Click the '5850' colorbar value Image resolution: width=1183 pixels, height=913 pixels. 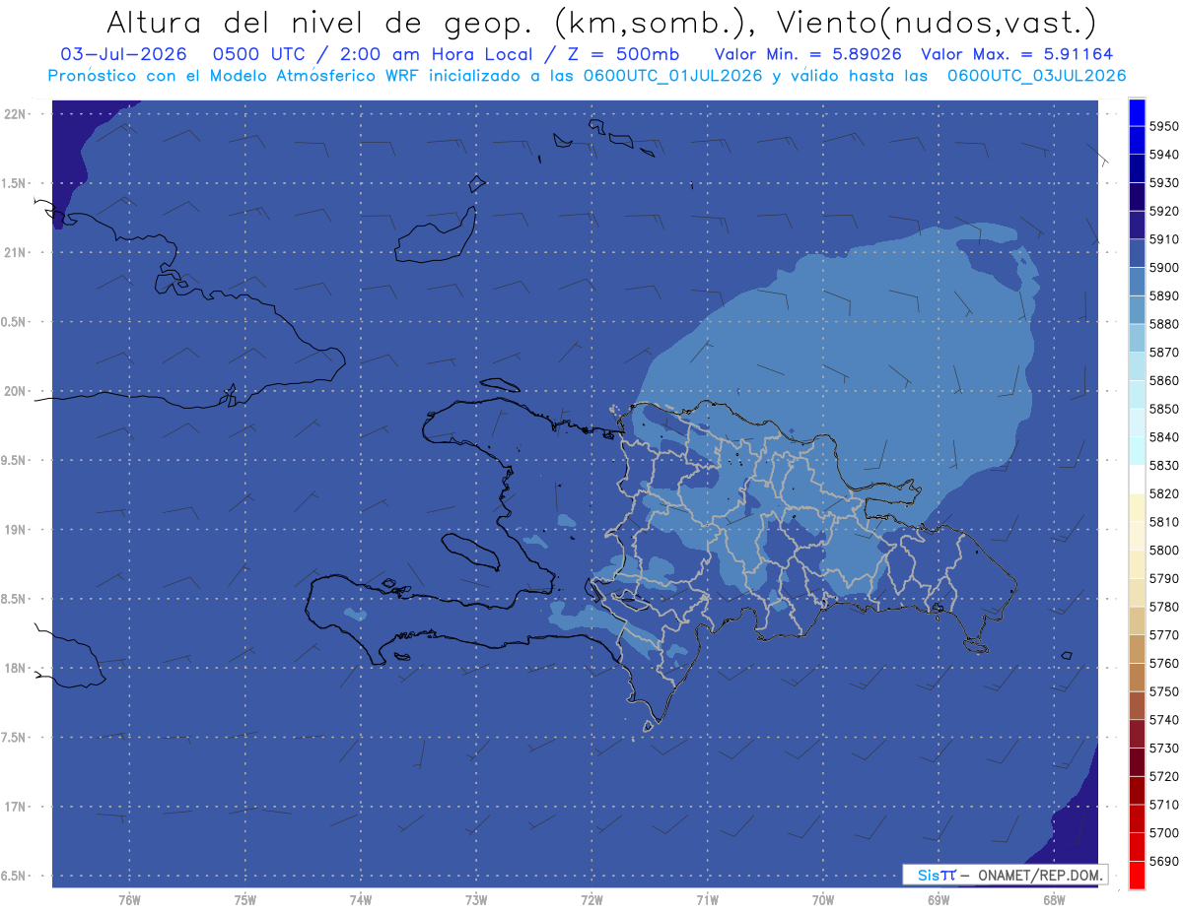[x=1164, y=409]
